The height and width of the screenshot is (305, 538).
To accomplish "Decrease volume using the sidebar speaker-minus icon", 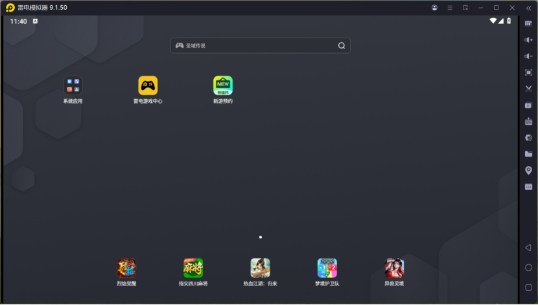I will (528, 56).
